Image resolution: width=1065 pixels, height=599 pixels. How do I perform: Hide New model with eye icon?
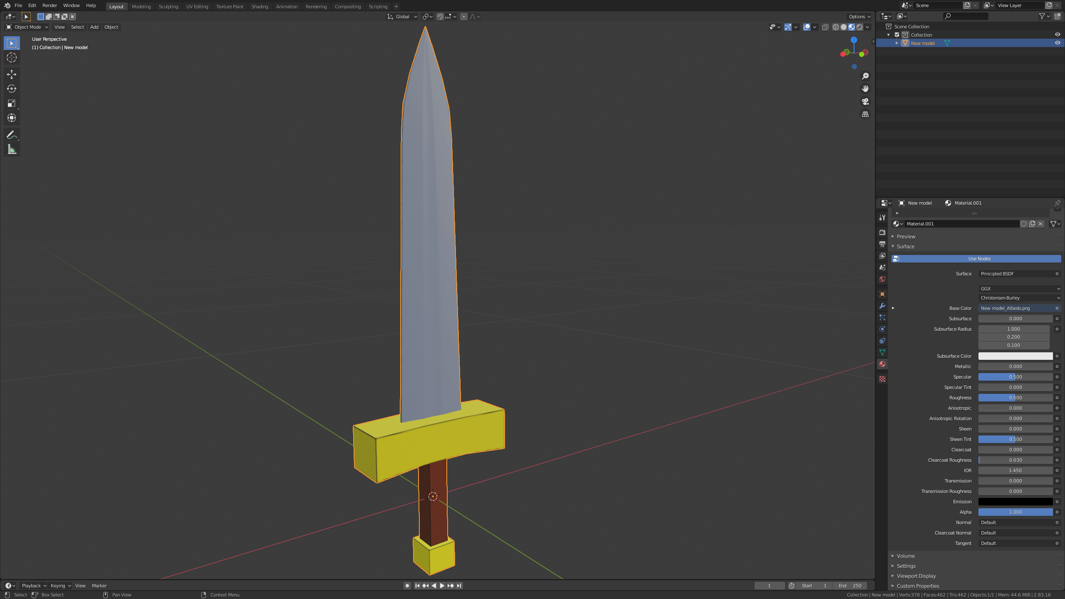[x=1057, y=43]
